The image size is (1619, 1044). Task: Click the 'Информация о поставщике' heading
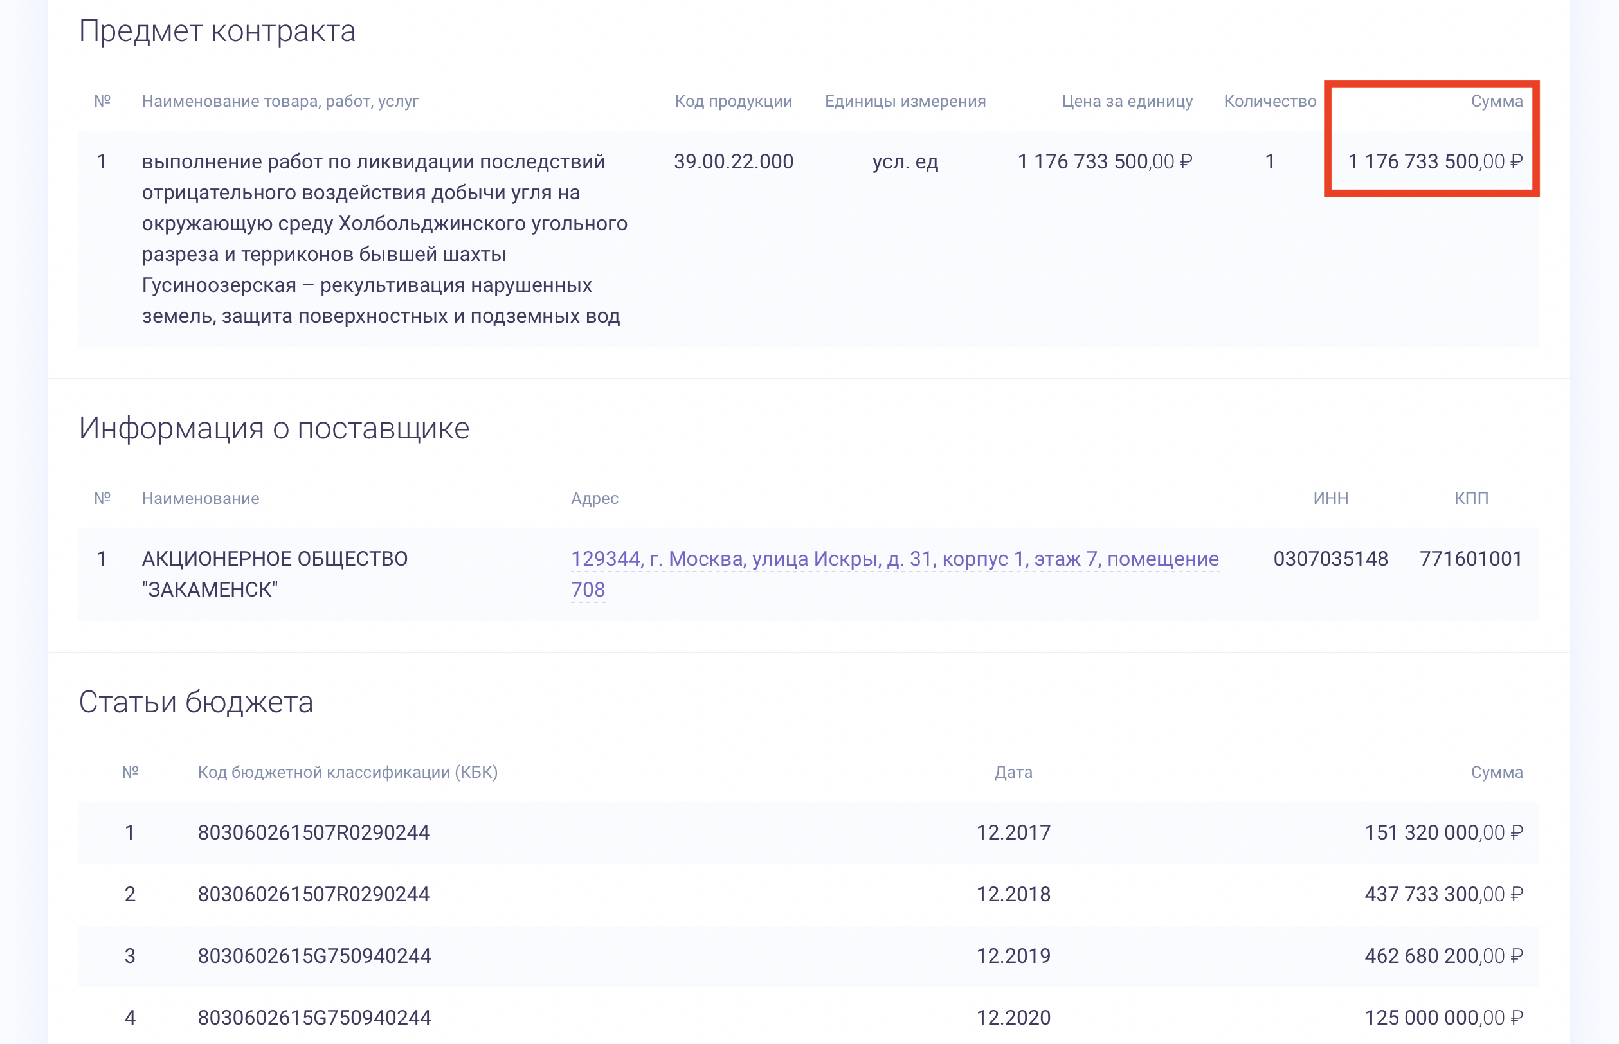(x=274, y=428)
